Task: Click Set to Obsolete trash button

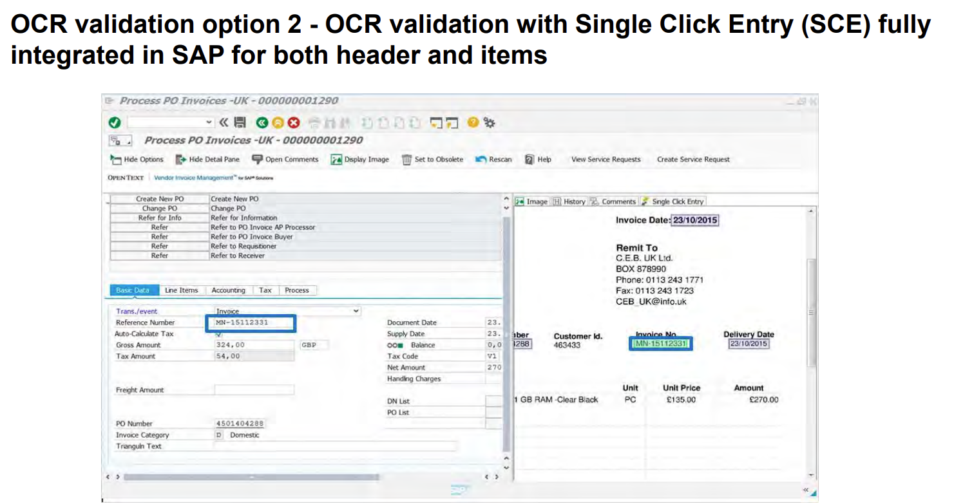Action: point(433,160)
